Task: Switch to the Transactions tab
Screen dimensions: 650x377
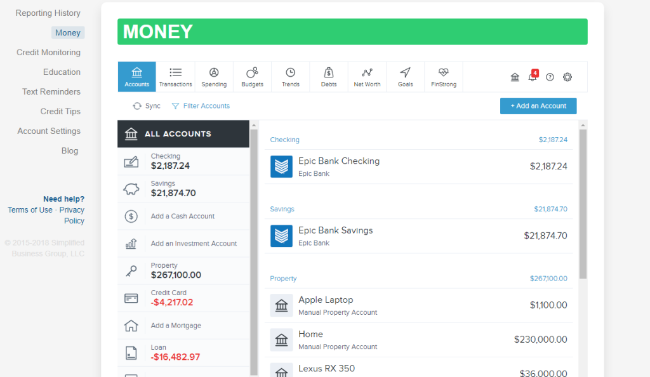Action: click(175, 76)
